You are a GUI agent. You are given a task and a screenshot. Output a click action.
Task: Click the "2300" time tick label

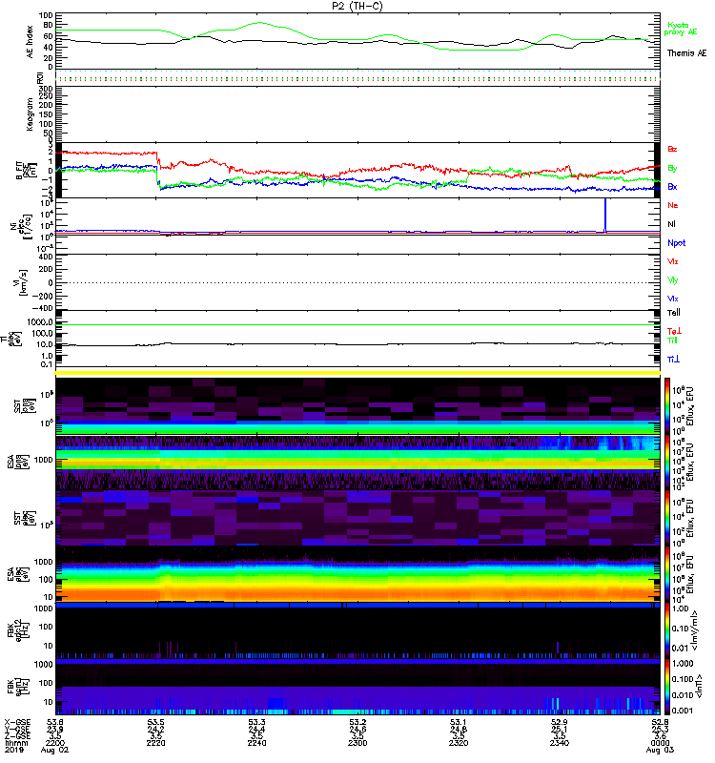[357, 743]
